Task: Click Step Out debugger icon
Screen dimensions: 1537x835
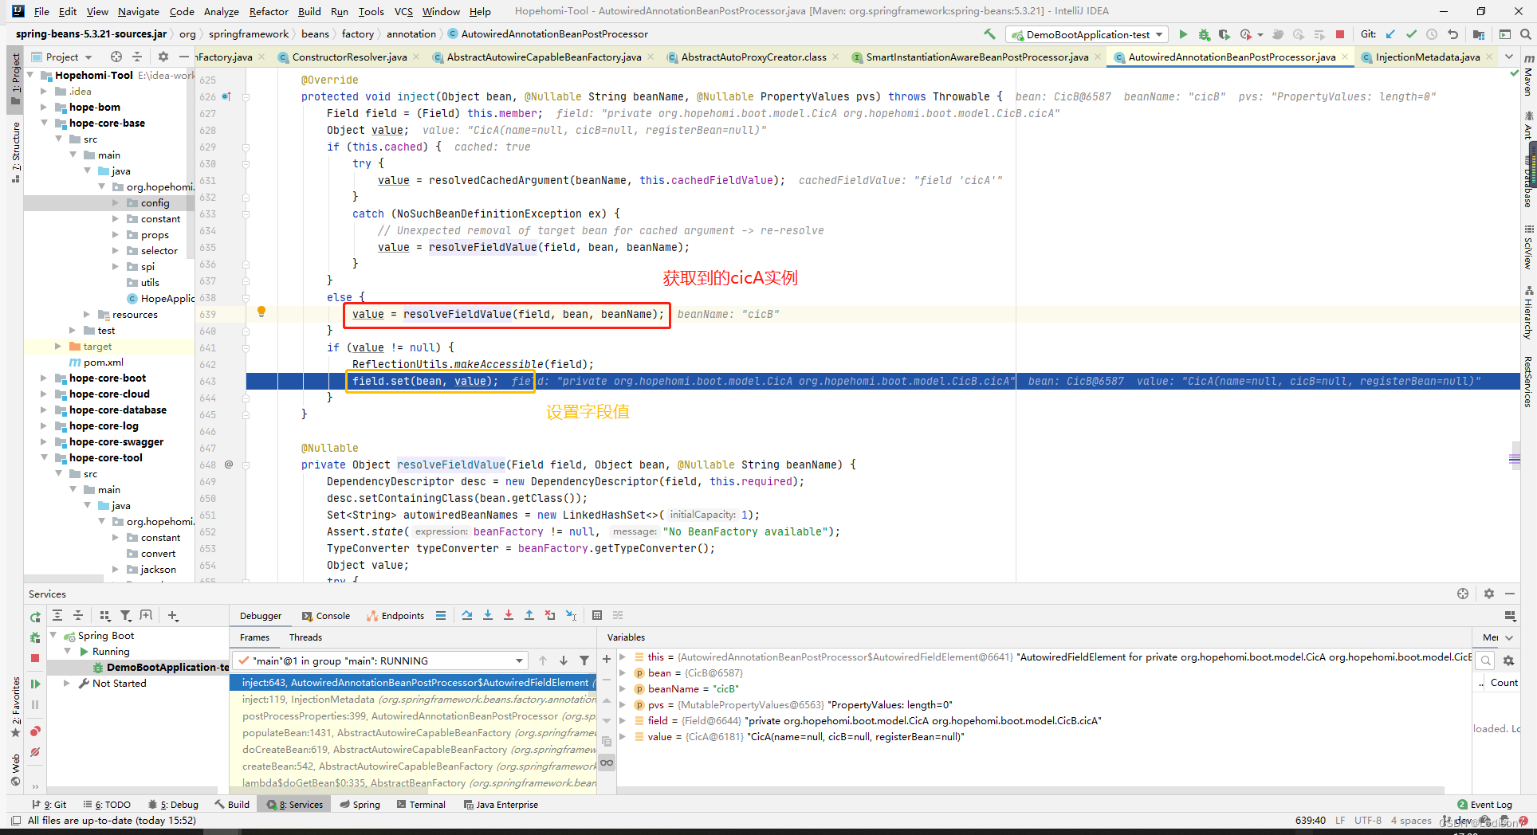Action: coord(529,615)
